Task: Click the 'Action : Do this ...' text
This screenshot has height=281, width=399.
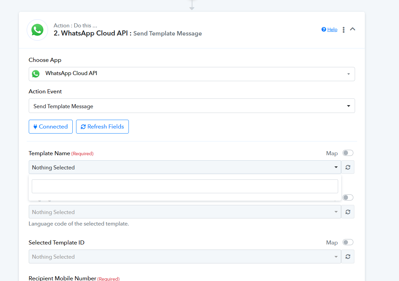Action: (x=75, y=25)
